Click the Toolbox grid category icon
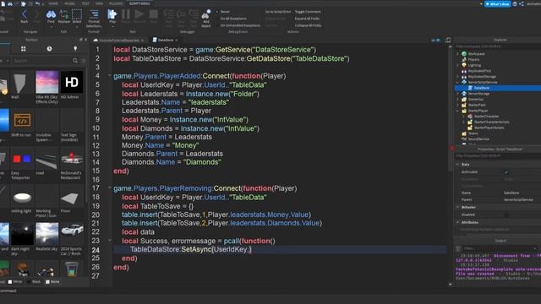Viewport: 541px width, 304px height. pos(23,49)
